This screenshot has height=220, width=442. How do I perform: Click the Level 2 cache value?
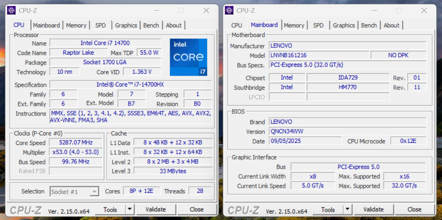click(173, 162)
